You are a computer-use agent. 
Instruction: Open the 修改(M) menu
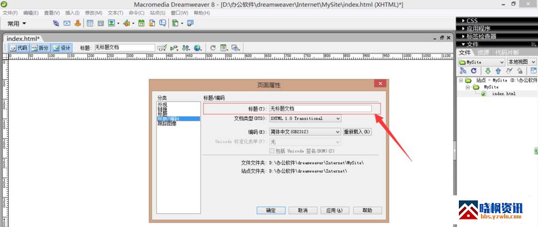[94, 13]
